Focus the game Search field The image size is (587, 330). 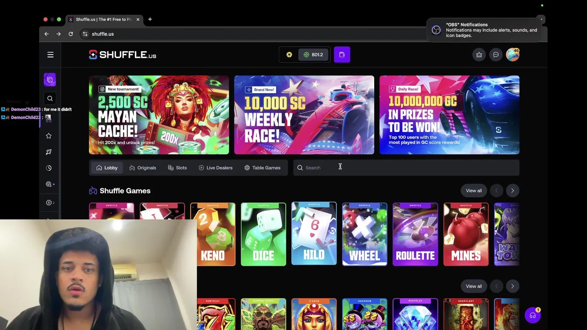point(406,168)
